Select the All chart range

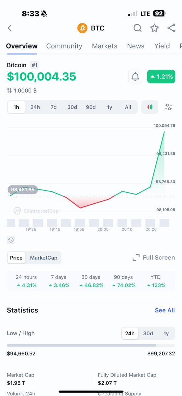coord(128,107)
